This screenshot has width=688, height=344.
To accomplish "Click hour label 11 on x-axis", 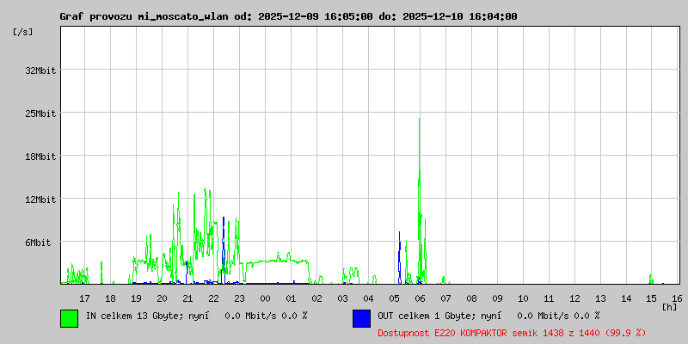I will point(549,298).
